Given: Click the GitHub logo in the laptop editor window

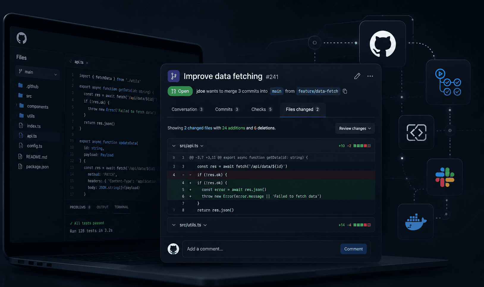Looking at the screenshot, I should point(21,38).
